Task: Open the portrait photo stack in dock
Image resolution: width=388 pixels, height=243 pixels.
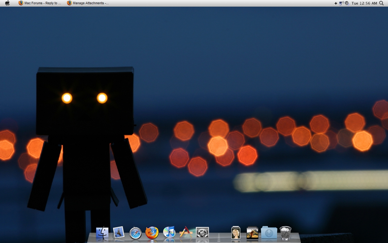Action: [x=236, y=233]
